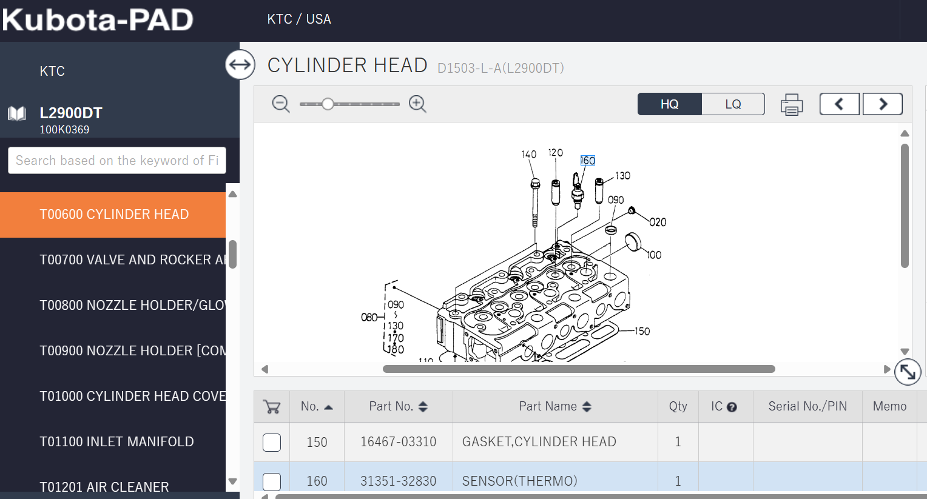Click part number 31351-32830

(x=398, y=481)
